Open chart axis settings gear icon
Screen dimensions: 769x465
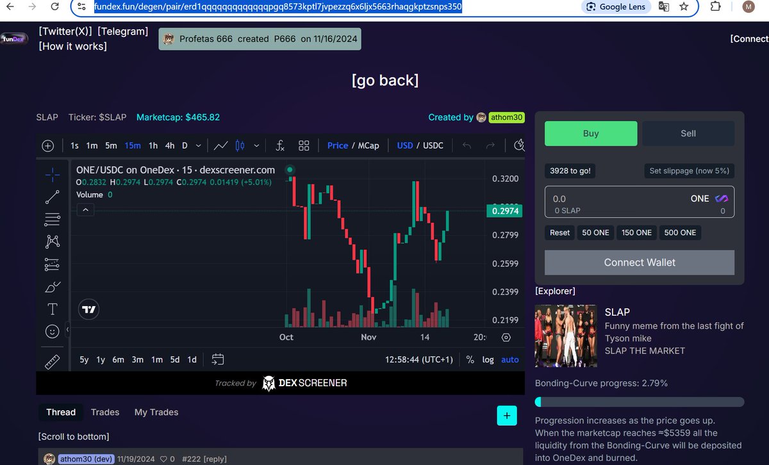(506, 338)
